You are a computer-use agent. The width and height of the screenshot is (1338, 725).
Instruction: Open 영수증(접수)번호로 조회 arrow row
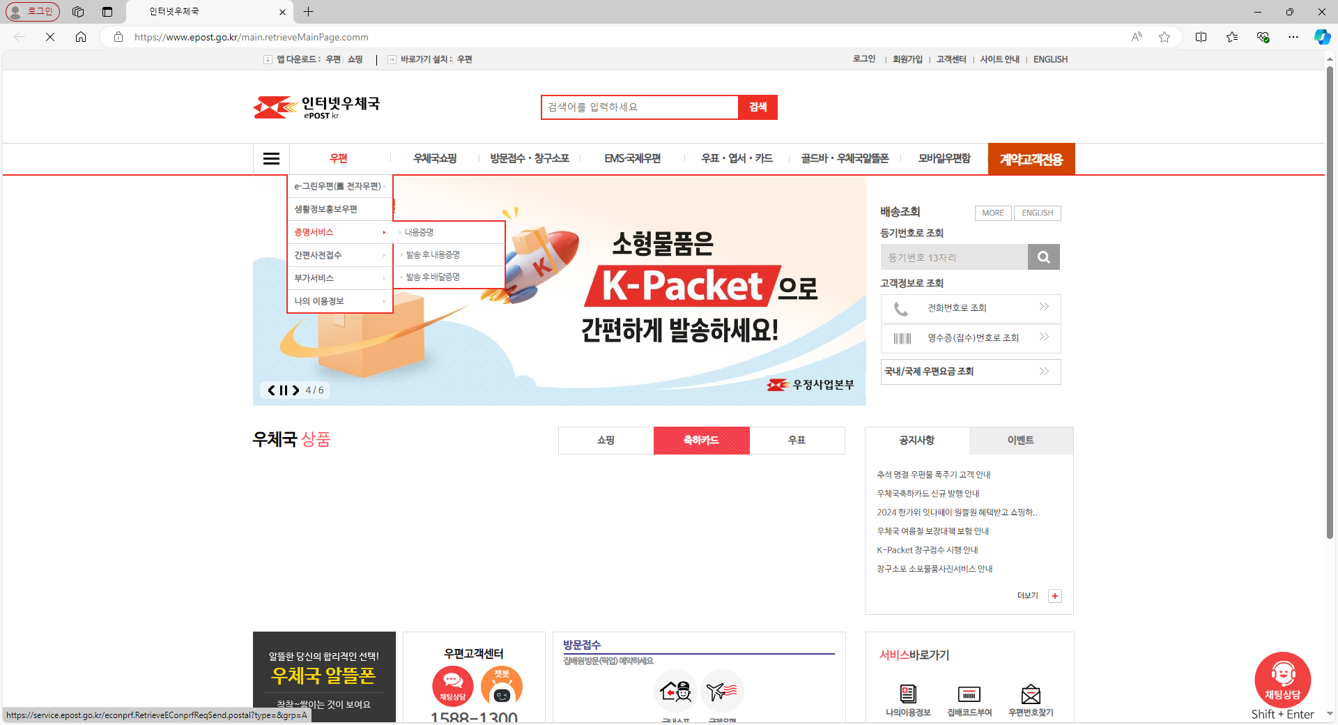tap(971, 338)
